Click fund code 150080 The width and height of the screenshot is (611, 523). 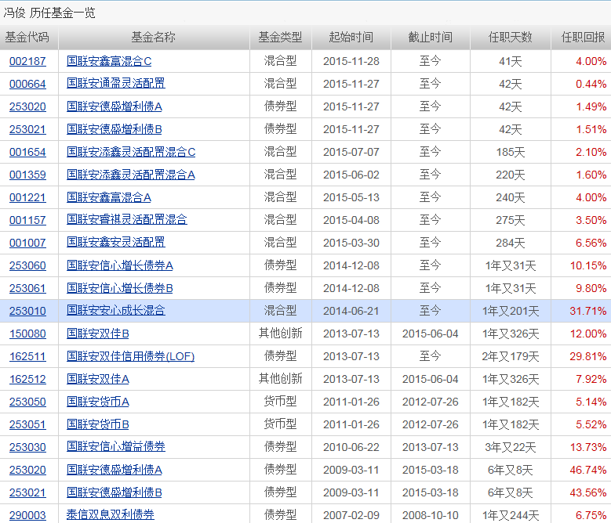[27, 334]
